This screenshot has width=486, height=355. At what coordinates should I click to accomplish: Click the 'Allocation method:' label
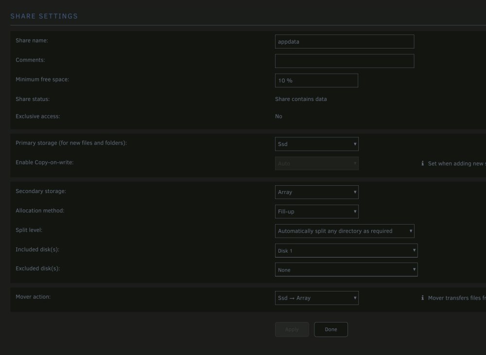[x=40, y=210]
